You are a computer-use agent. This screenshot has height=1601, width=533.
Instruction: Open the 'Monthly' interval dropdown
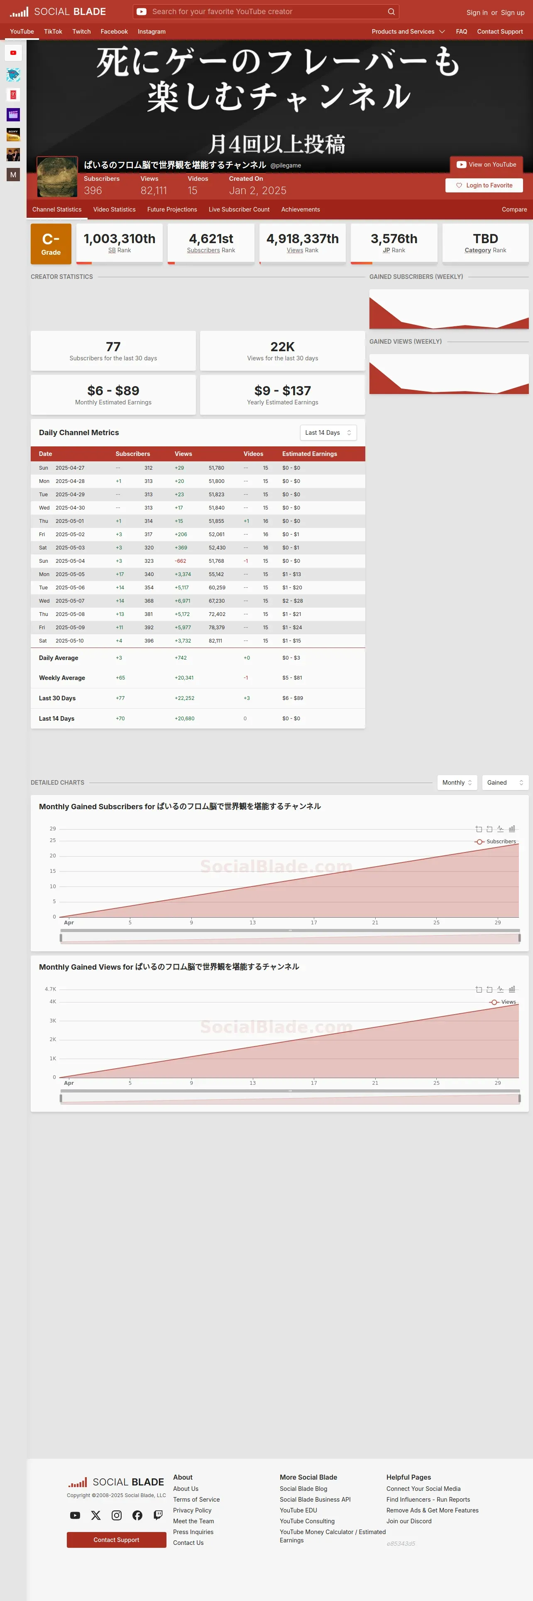coord(457,783)
